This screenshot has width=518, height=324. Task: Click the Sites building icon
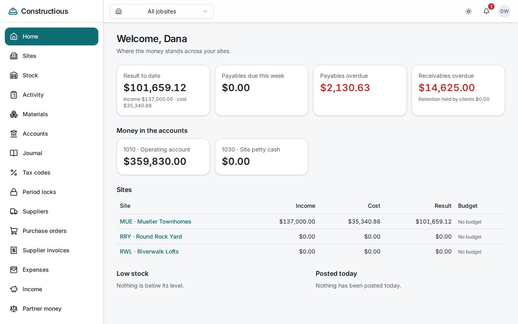pyautogui.click(x=14, y=56)
